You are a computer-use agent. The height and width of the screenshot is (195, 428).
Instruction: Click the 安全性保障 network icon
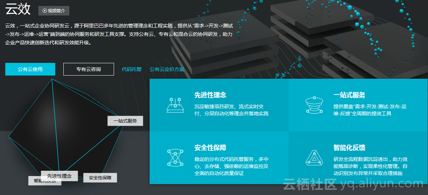[175, 157]
